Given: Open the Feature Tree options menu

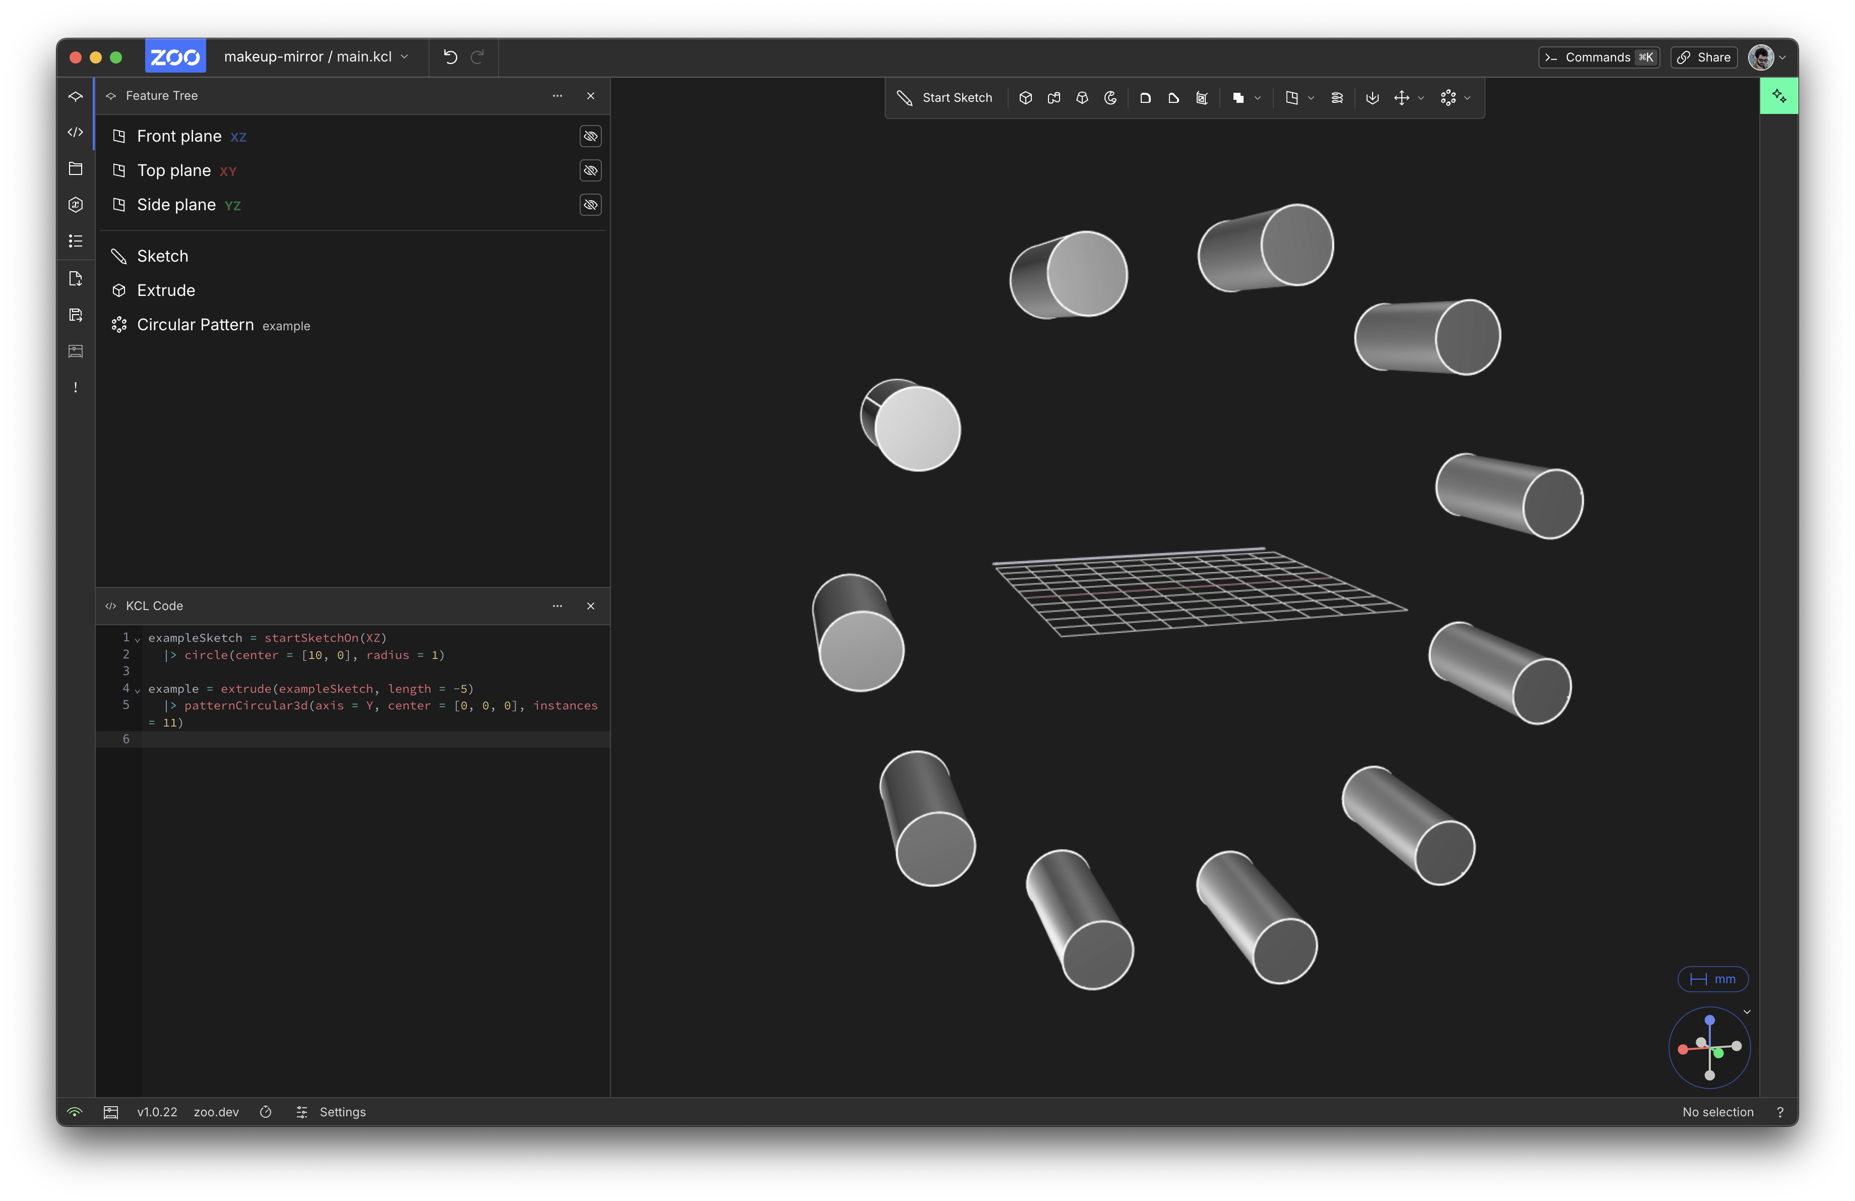Looking at the screenshot, I should tap(556, 96).
